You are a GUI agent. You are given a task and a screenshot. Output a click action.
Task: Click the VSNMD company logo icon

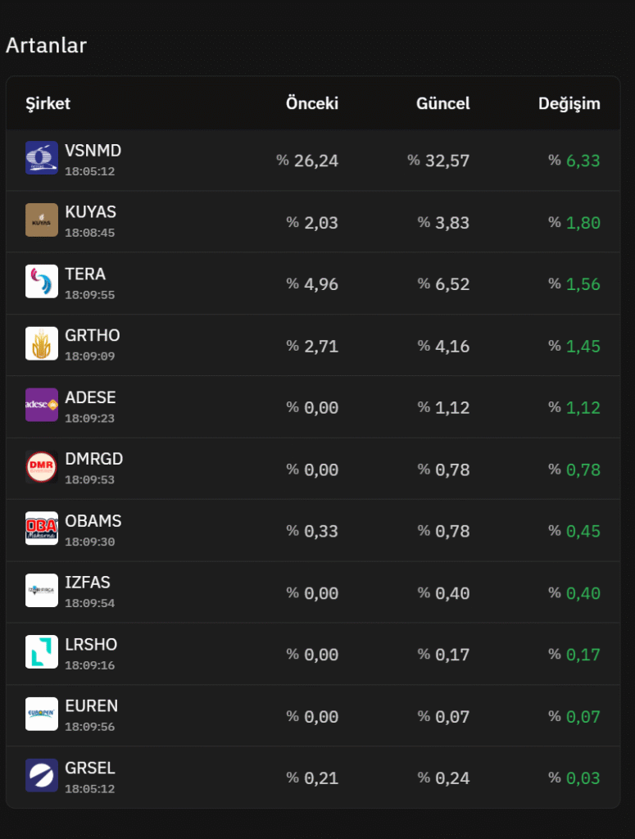[x=42, y=158]
